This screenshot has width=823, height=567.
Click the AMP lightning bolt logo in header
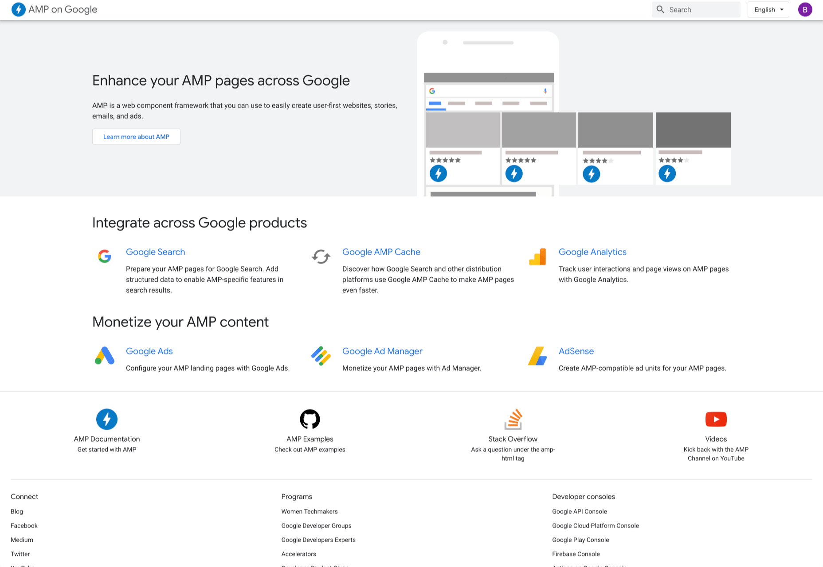tap(18, 9)
